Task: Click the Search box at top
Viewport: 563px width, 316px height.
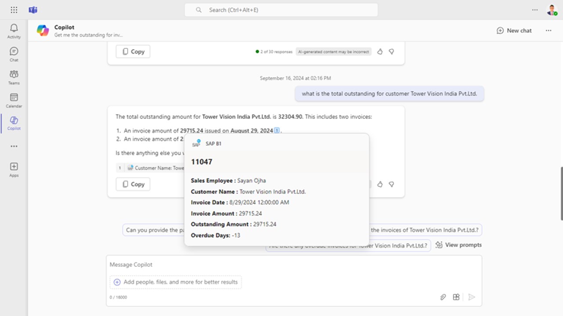Action: pyautogui.click(x=281, y=10)
